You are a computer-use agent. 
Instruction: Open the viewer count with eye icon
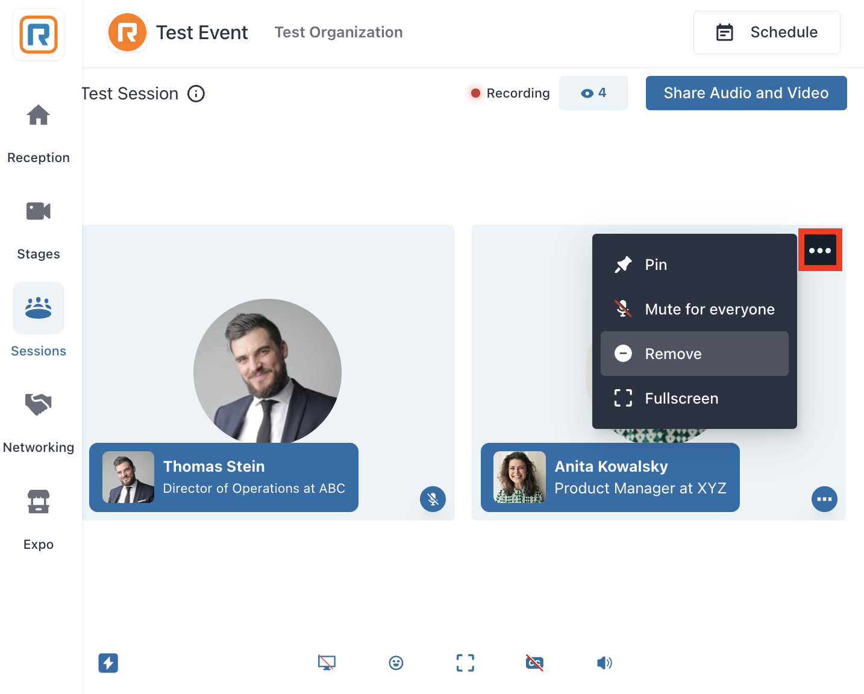pyautogui.click(x=593, y=93)
